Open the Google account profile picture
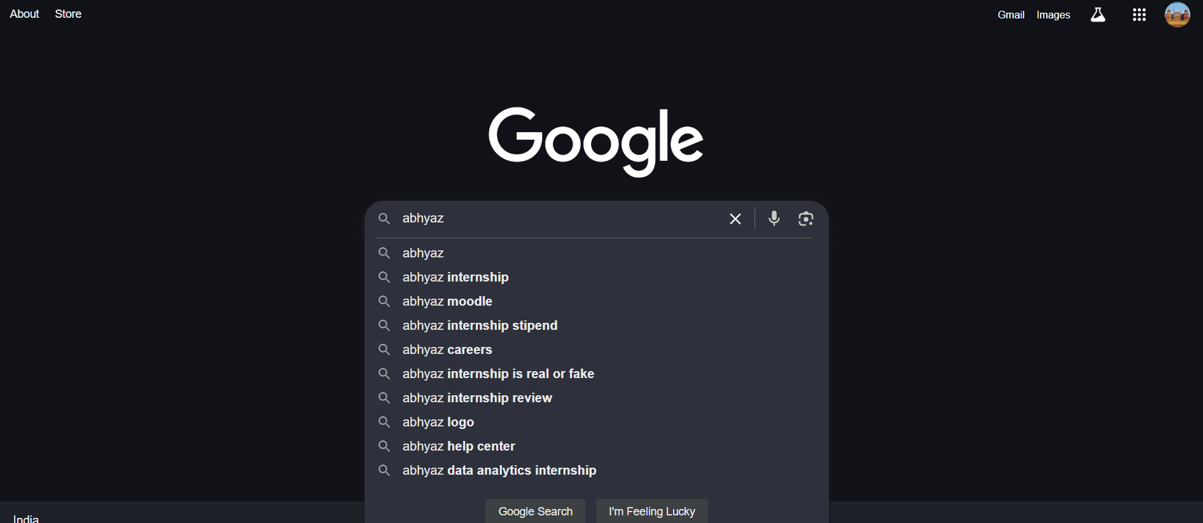The image size is (1203, 523). pyautogui.click(x=1177, y=15)
